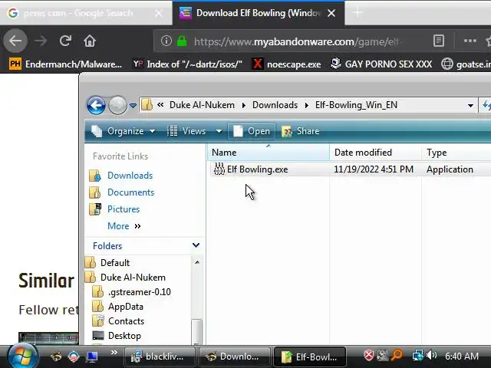Click green padlock security icon
Image resolution: width=491 pixels, height=368 pixels.
(x=182, y=41)
